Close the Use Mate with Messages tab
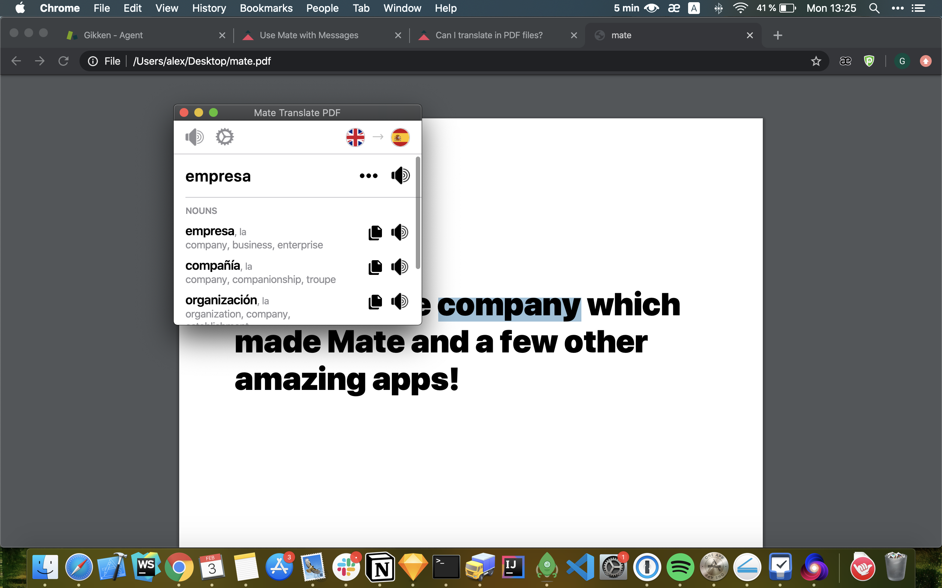 [398, 35]
